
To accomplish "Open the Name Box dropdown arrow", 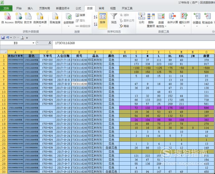I will pyautogui.click(x=33, y=43).
